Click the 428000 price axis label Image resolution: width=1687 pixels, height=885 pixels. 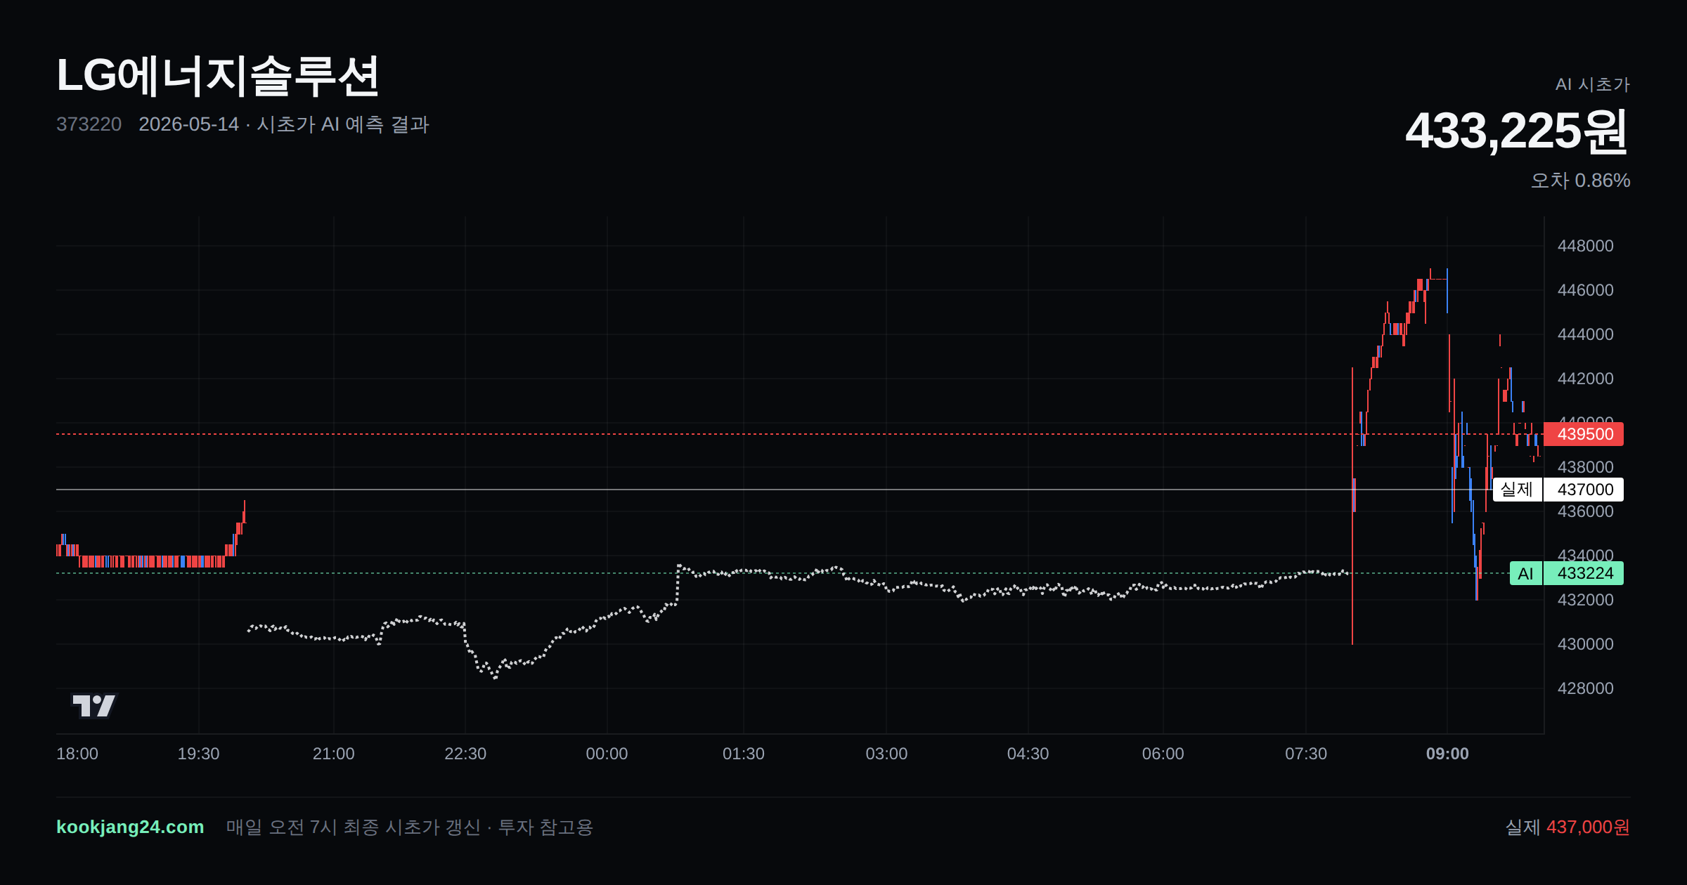1585,688
